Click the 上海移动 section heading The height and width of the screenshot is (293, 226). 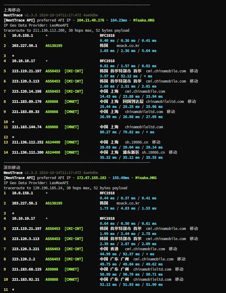(x=12, y=10)
